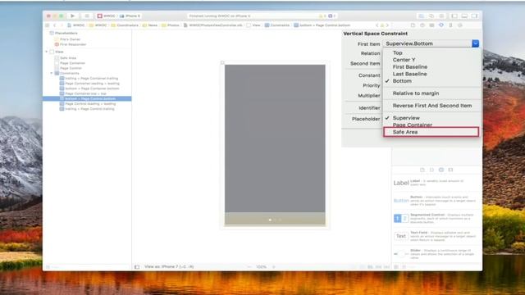Viewport: 525px width, 295px height.
Task: Show the File Template library tab
Action: 422,170
